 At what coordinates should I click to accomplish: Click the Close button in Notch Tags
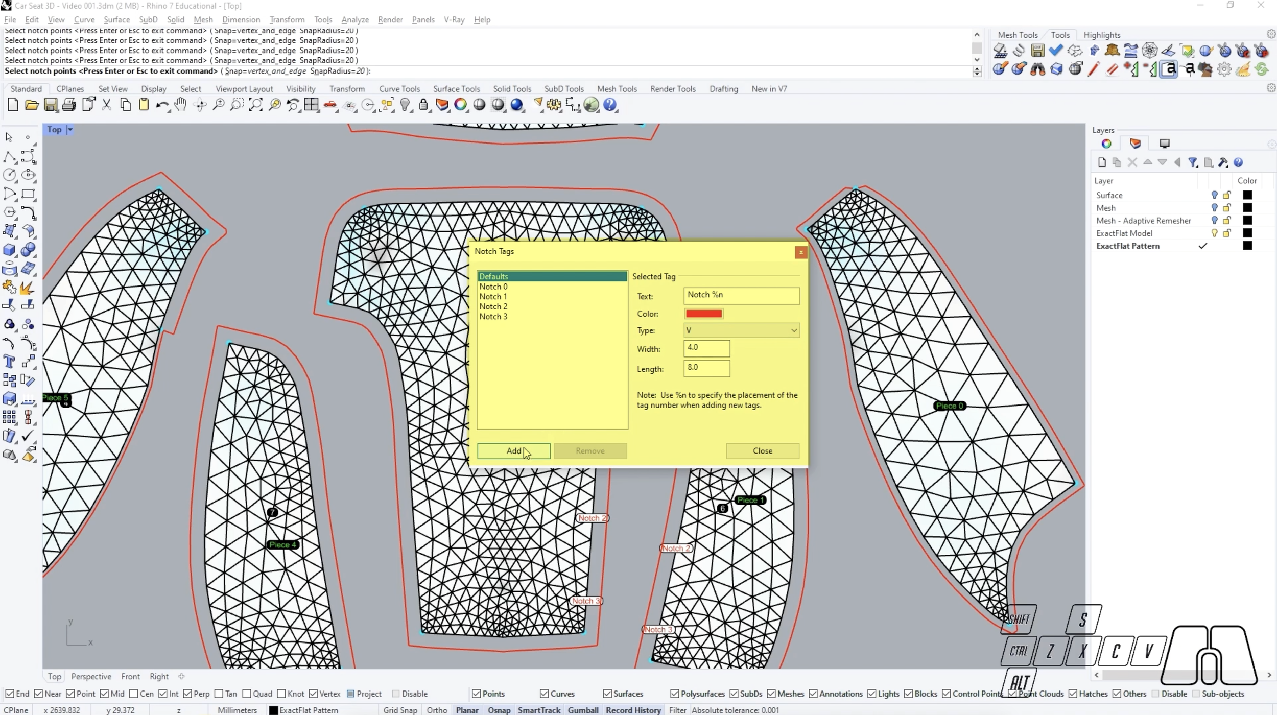pos(762,451)
